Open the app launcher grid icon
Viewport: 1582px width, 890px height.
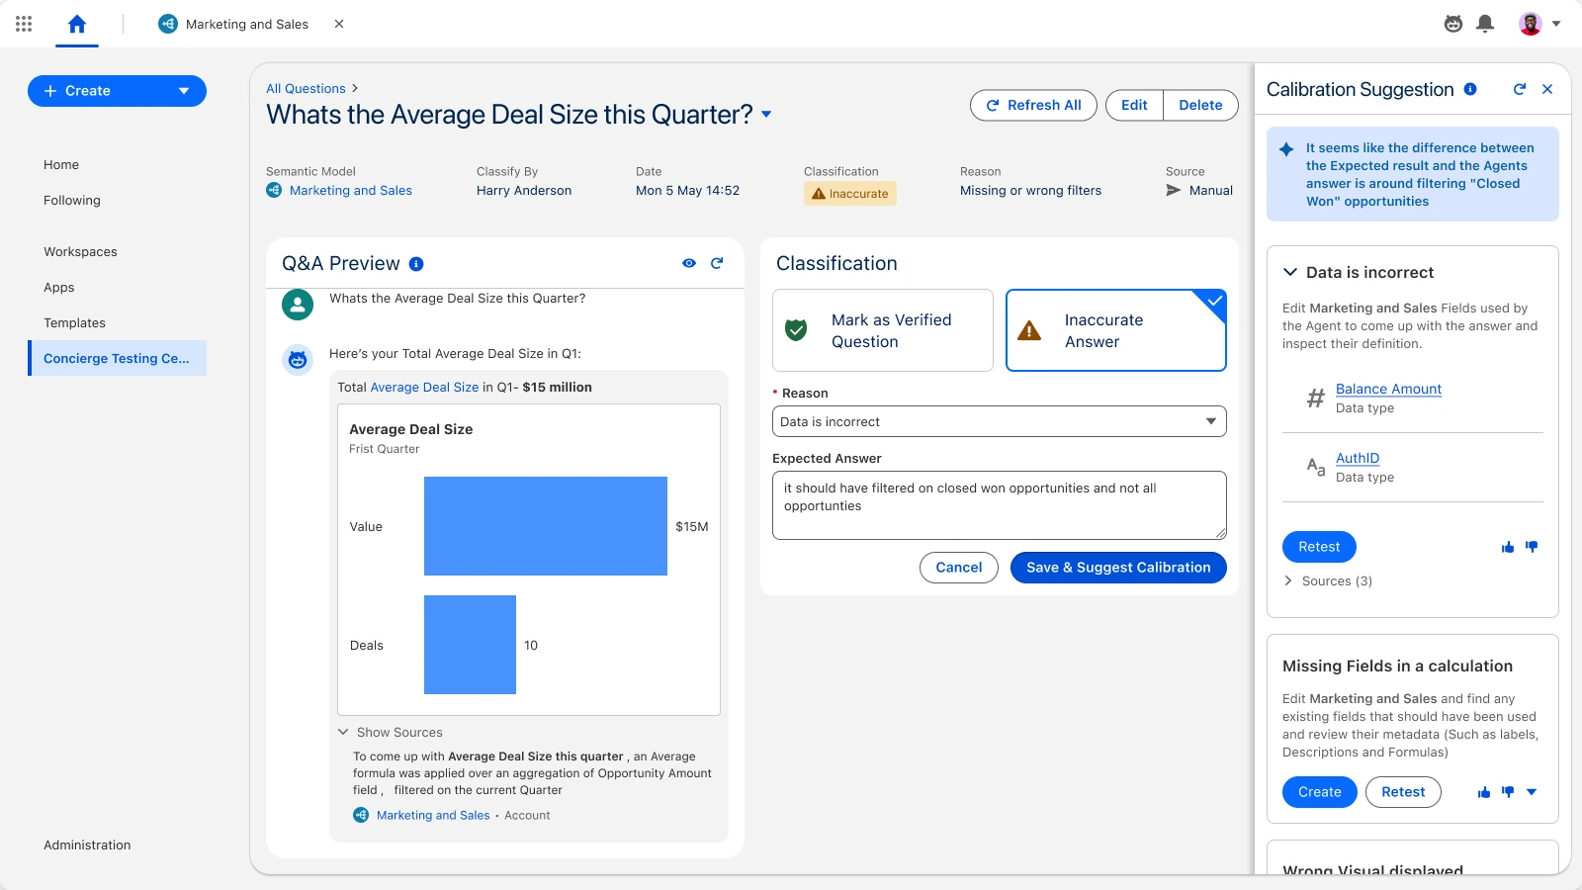click(24, 24)
